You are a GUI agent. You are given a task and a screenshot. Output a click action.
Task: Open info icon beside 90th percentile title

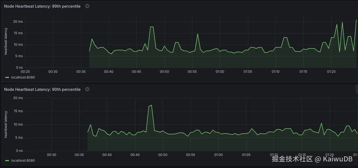87,89
